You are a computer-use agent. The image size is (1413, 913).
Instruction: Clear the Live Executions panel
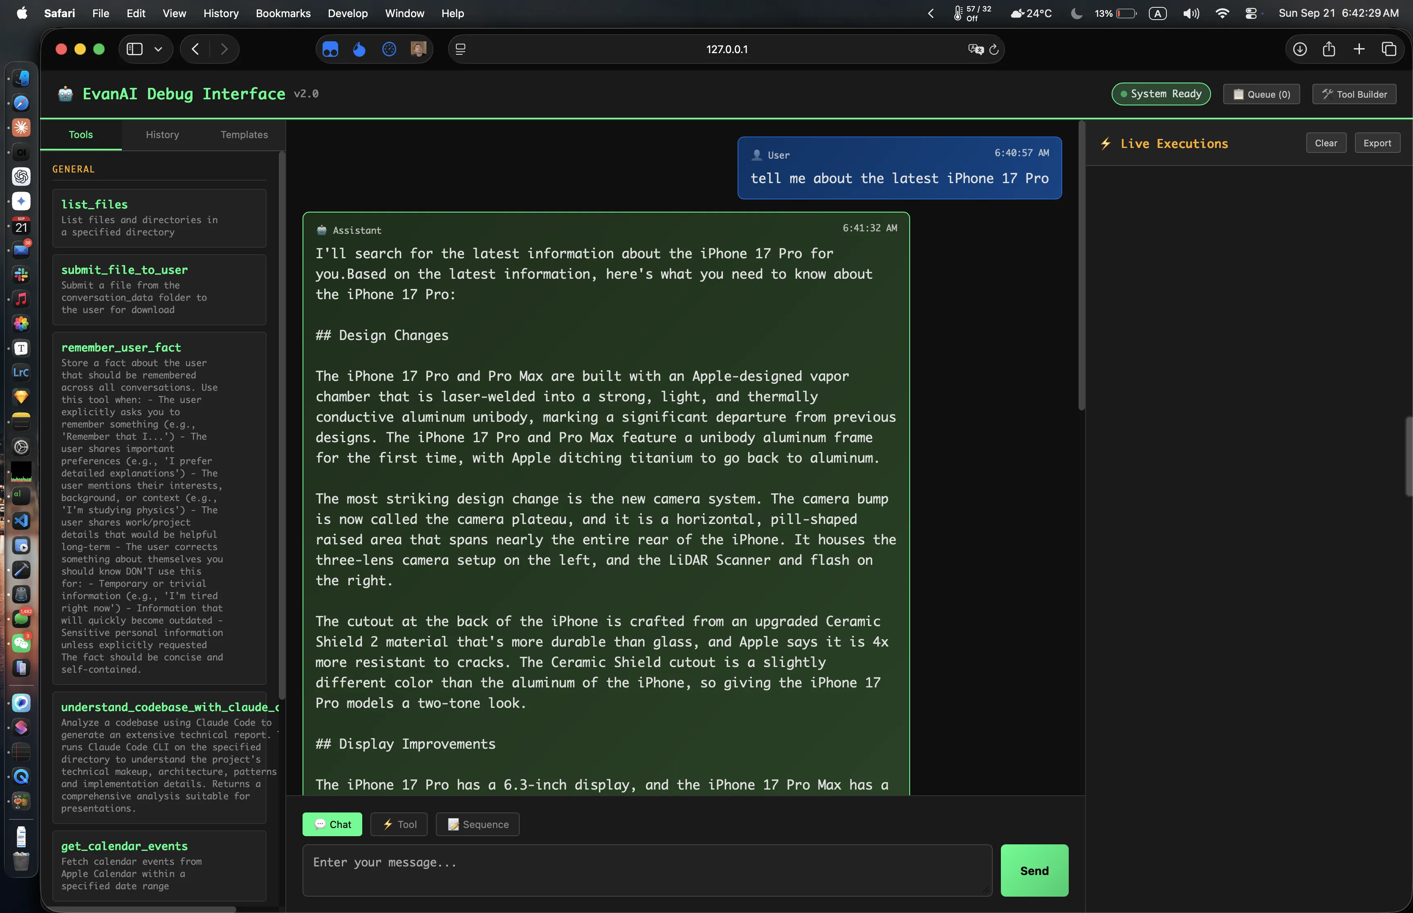coord(1326,143)
